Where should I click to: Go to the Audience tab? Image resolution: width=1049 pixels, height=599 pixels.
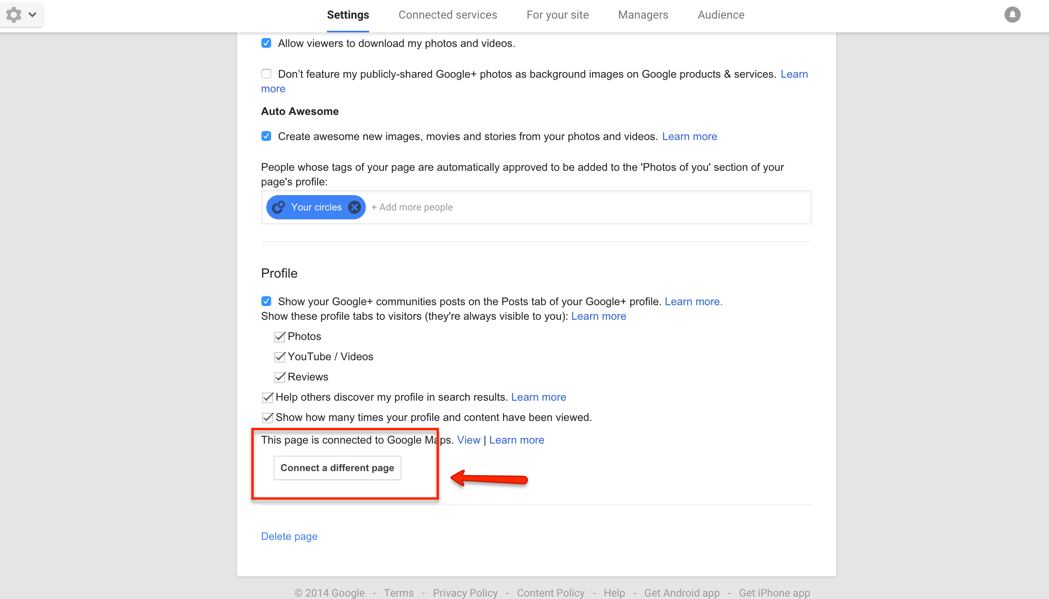[721, 15]
